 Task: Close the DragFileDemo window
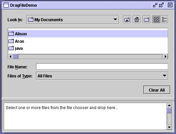click(x=170, y=5)
